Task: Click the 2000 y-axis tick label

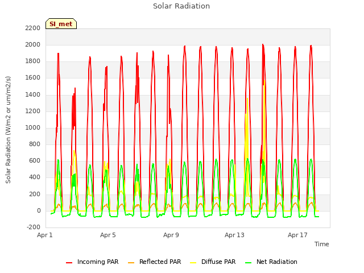Action: 33,44
